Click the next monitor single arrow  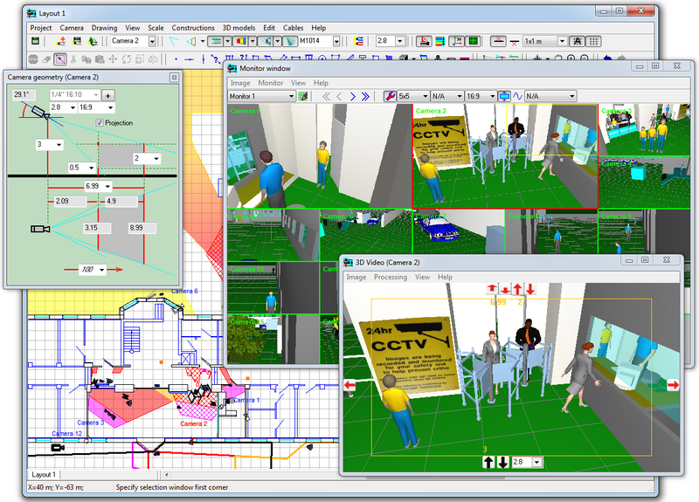(x=352, y=96)
